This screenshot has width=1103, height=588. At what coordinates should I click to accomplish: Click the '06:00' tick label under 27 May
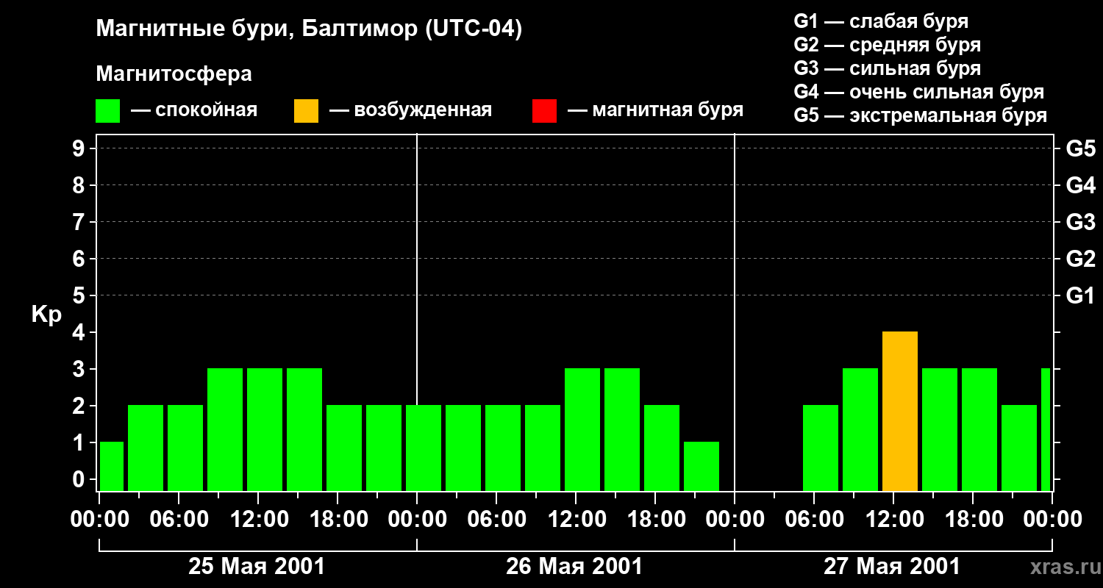pyautogui.click(x=815, y=520)
